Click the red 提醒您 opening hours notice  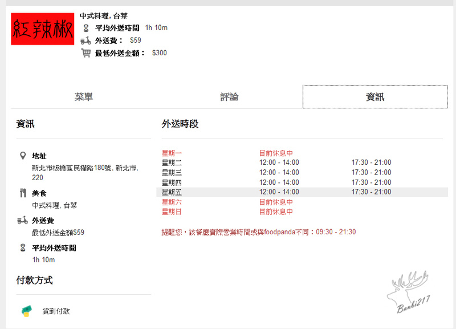[259, 232]
